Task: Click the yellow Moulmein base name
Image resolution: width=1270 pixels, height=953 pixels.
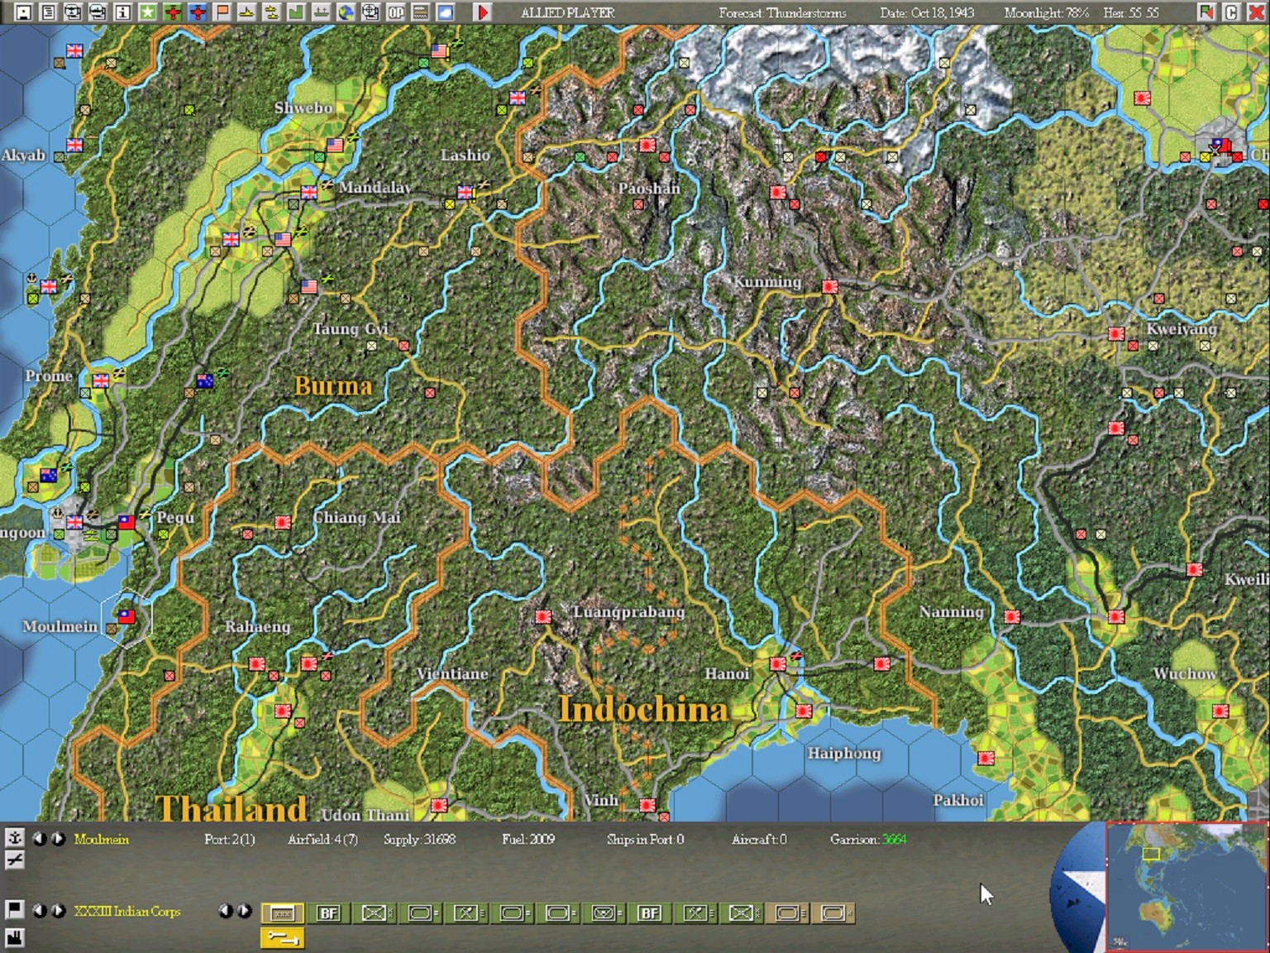Action: point(101,839)
